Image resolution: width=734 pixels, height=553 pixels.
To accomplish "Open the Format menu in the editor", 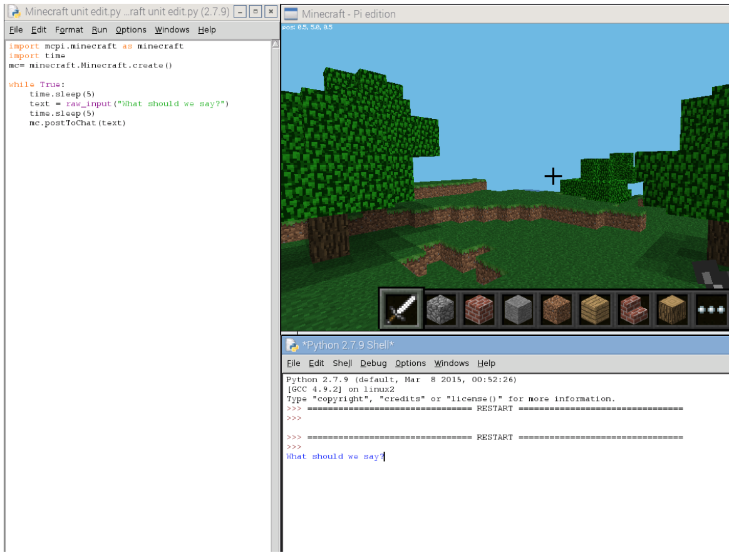I will 69,30.
